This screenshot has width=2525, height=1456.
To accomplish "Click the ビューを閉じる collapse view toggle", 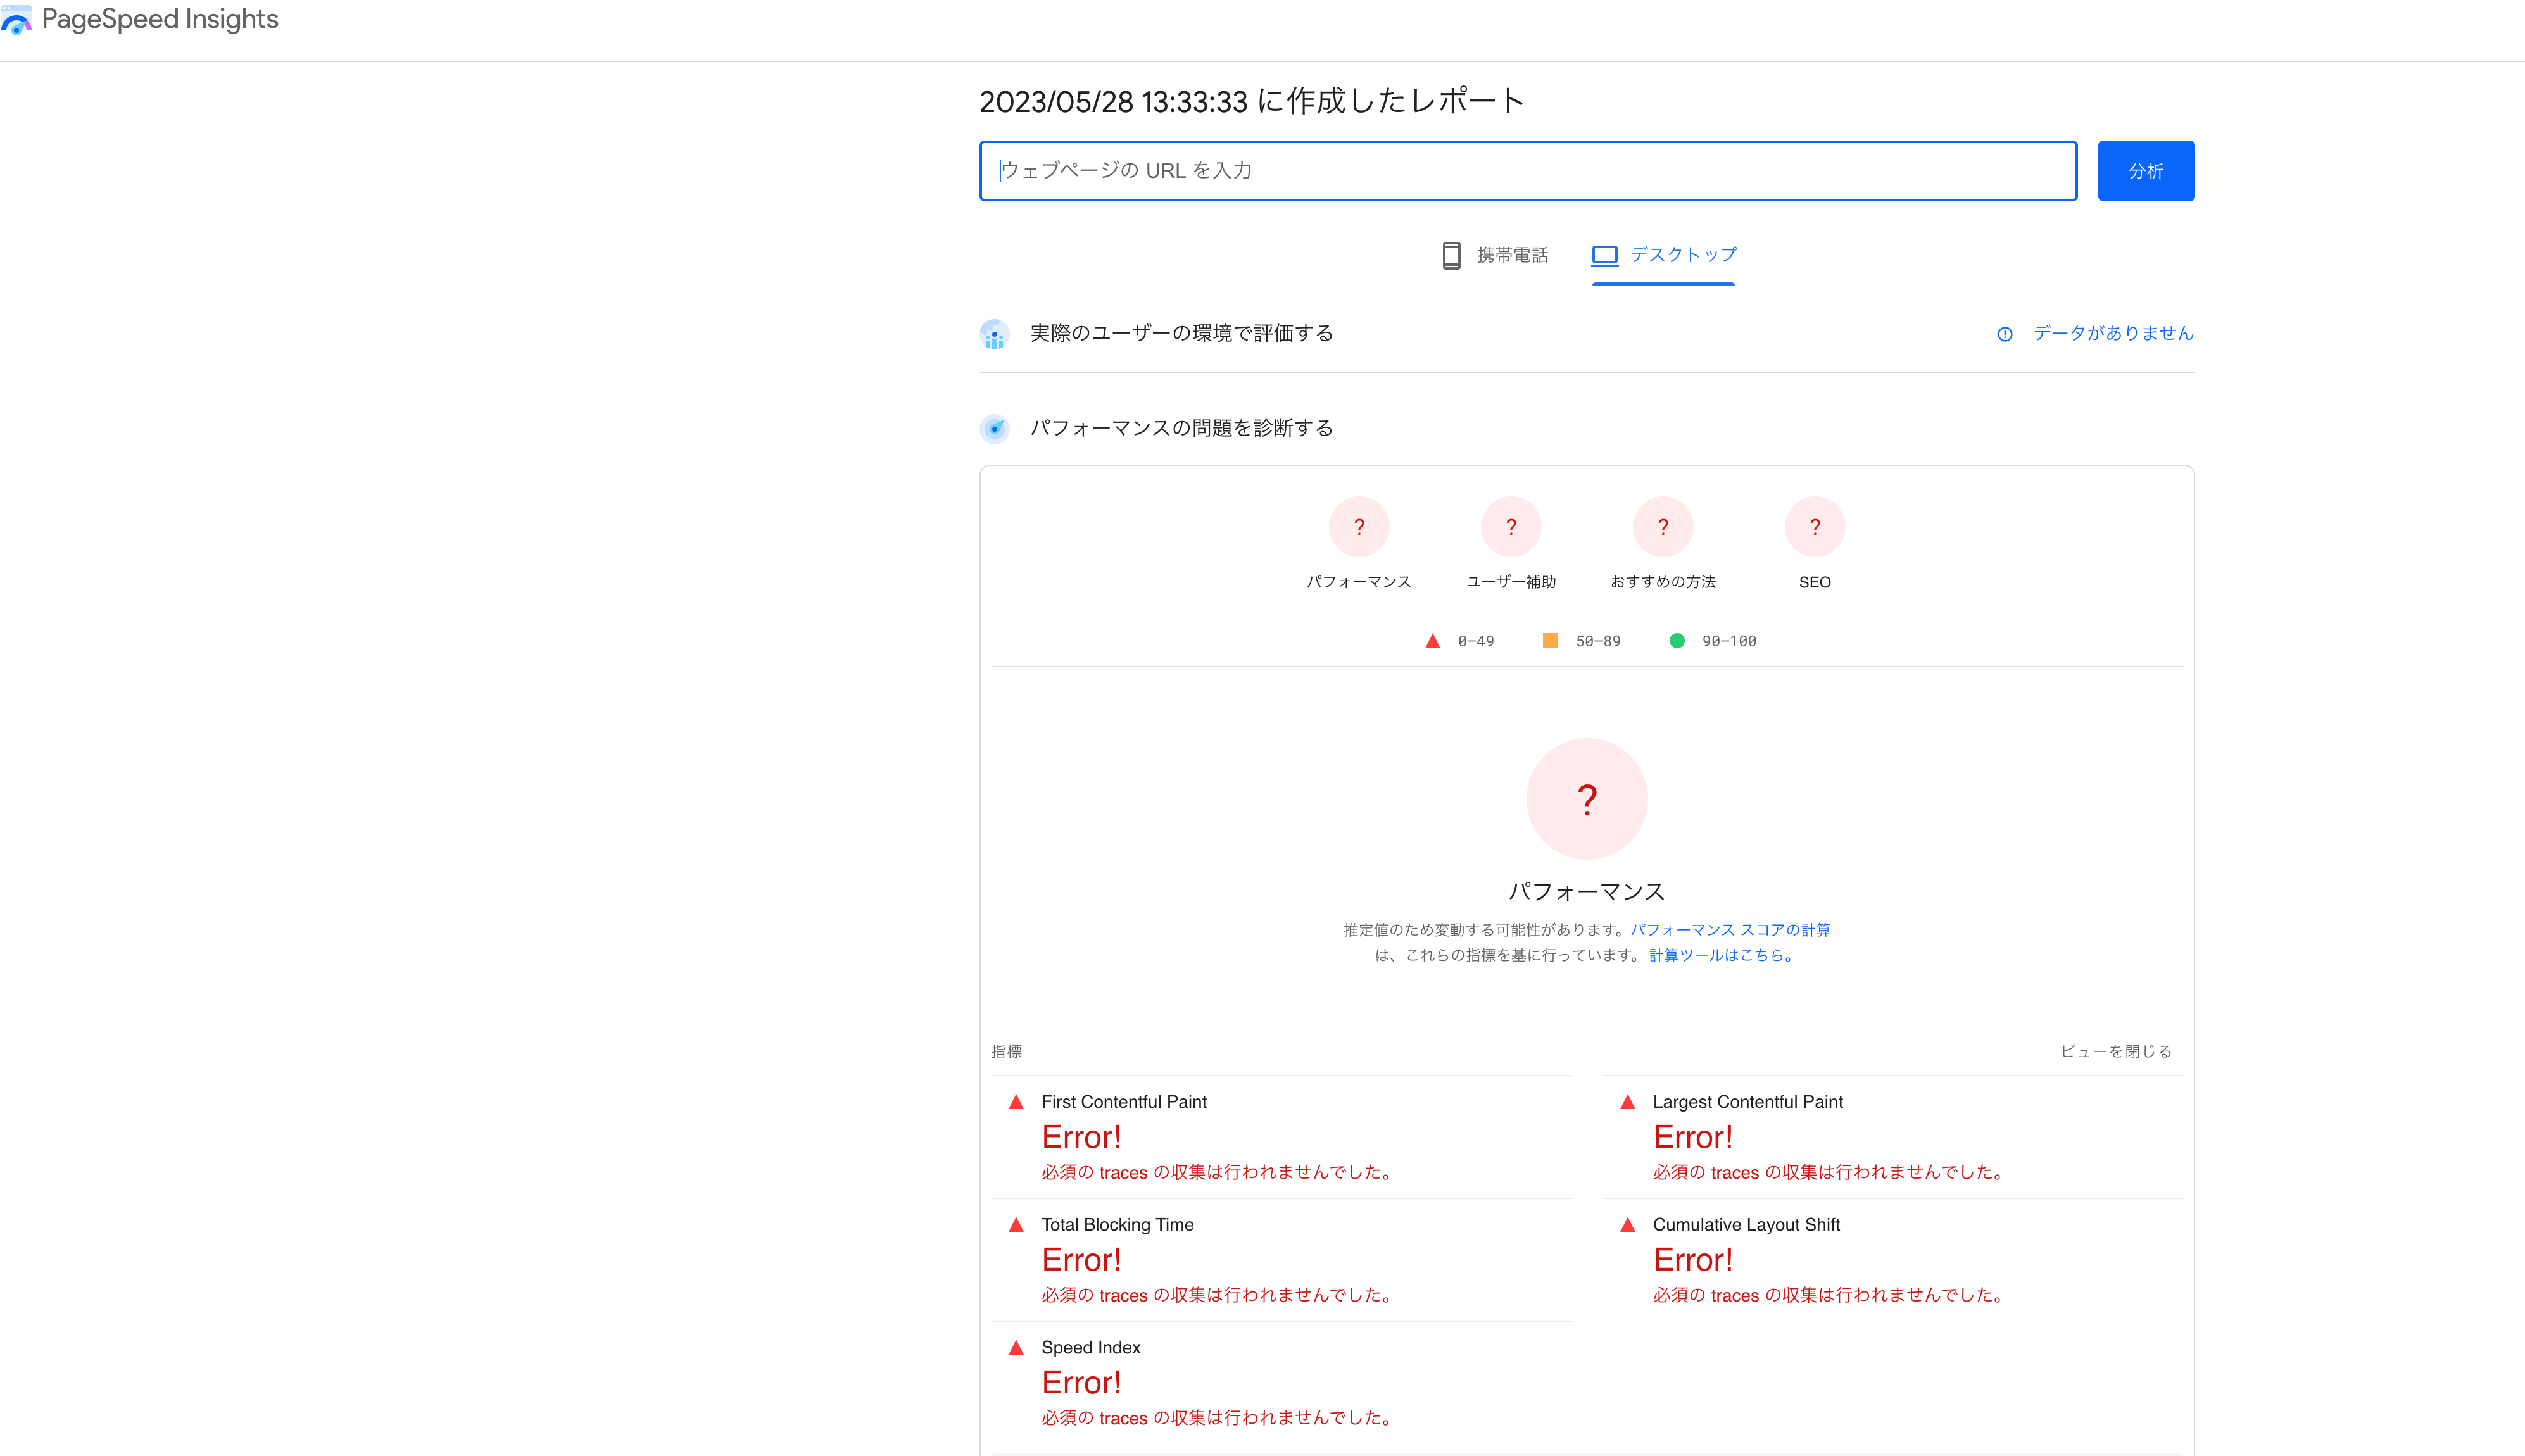I will point(2116,1051).
